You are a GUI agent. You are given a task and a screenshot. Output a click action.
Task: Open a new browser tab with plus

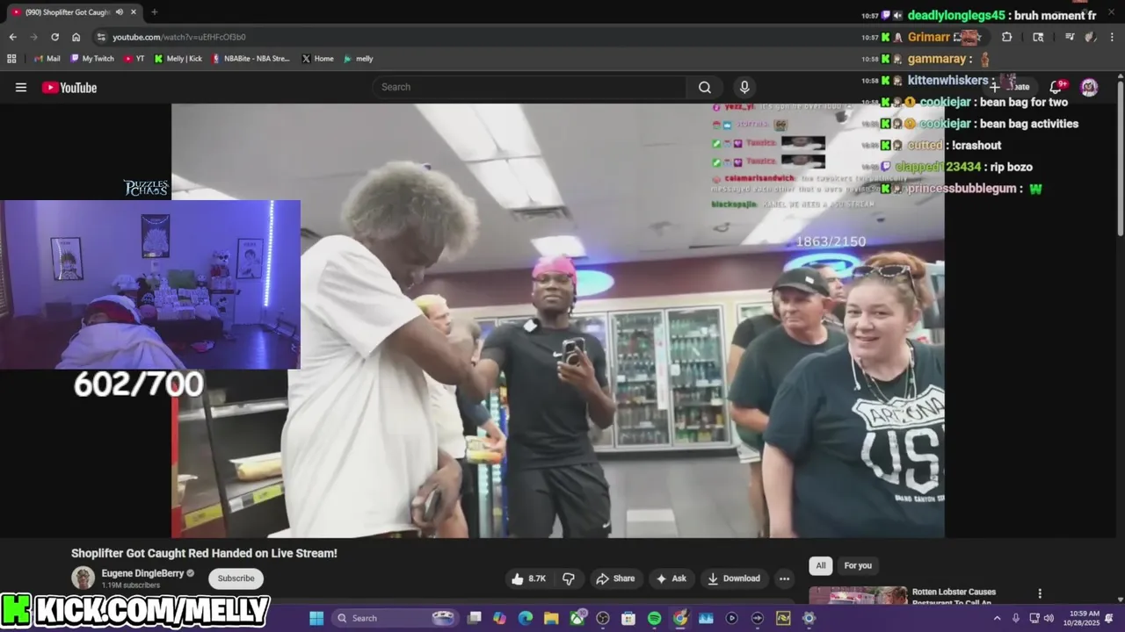[x=155, y=12]
